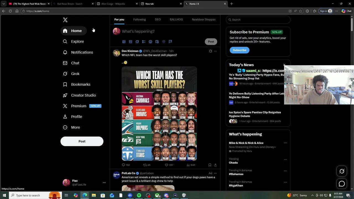Open the Explore page from the sidebar
Viewport: 354px width, 199px height.
click(x=74, y=41)
